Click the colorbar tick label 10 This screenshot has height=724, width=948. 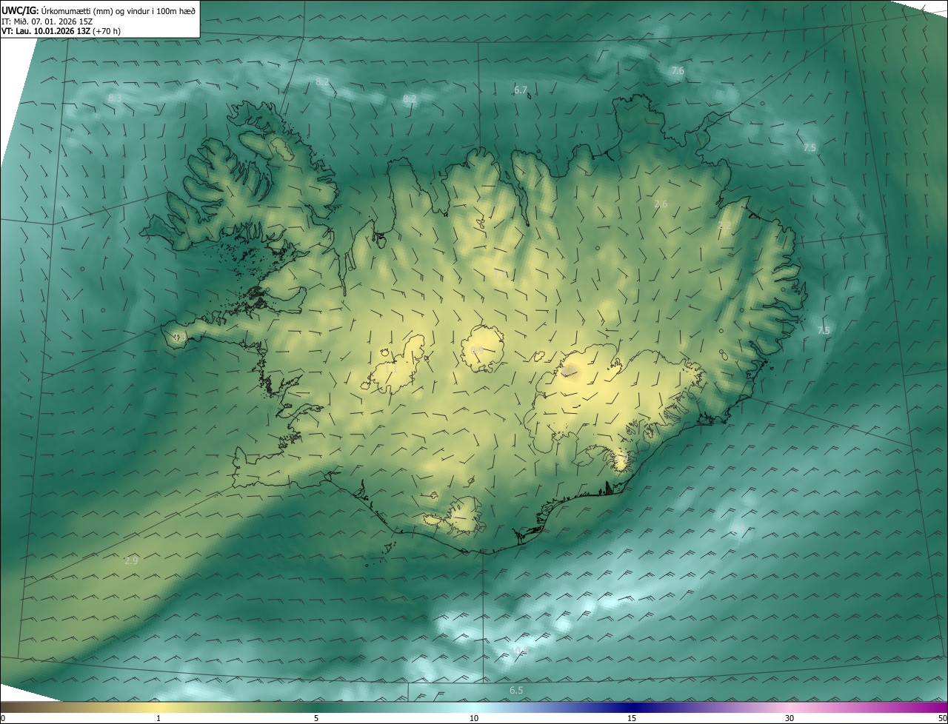[x=474, y=719]
